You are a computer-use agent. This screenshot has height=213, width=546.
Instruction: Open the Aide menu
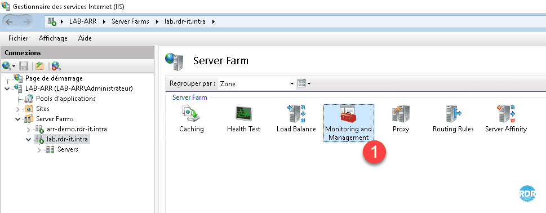85,38
